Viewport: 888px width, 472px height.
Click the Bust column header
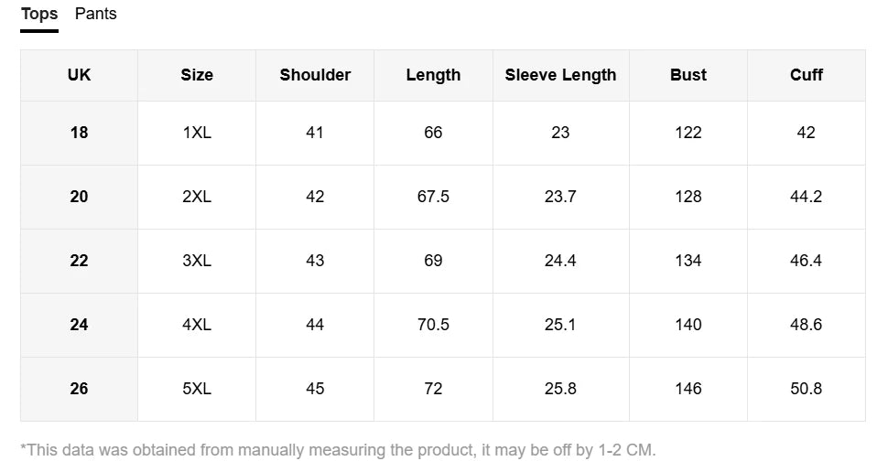point(688,75)
